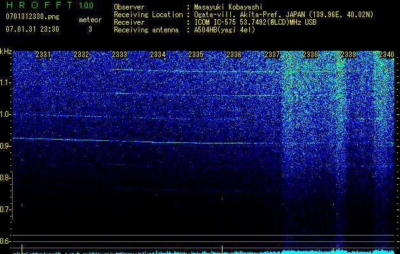Click the receiver text ICOM IC-575
Image resolution: width=400 pixels, height=254 pixels.
coord(215,22)
